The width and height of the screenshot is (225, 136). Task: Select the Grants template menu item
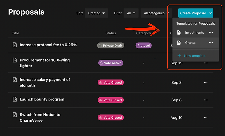(x=190, y=42)
